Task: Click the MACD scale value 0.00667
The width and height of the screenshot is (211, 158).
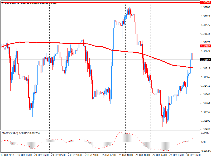Action: (x=205, y=133)
